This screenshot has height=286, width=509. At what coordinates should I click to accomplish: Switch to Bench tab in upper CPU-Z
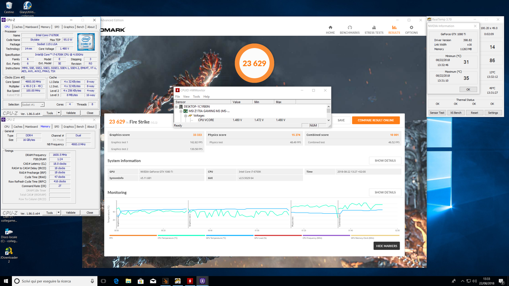click(80, 27)
